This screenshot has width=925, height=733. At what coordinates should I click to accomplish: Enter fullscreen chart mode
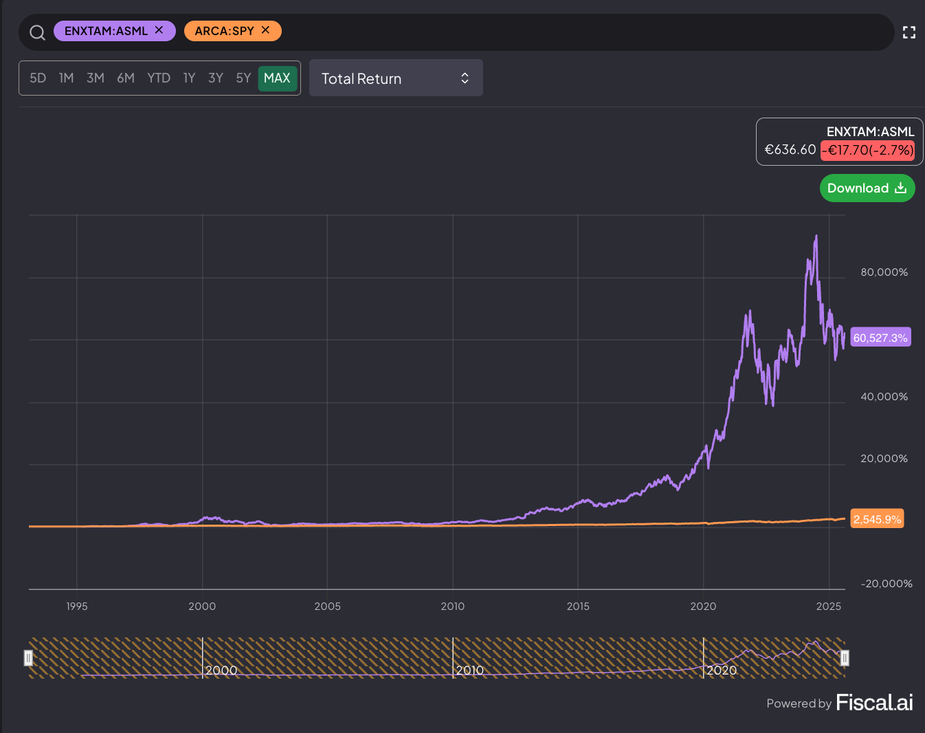pyautogui.click(x=909, y=32)
